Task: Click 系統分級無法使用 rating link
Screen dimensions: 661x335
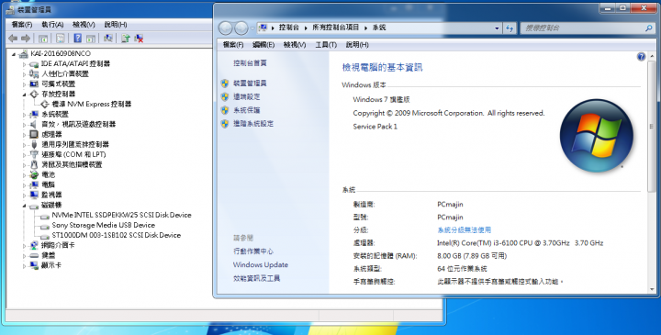Action: pyautogui.click(x=465, y=230)
